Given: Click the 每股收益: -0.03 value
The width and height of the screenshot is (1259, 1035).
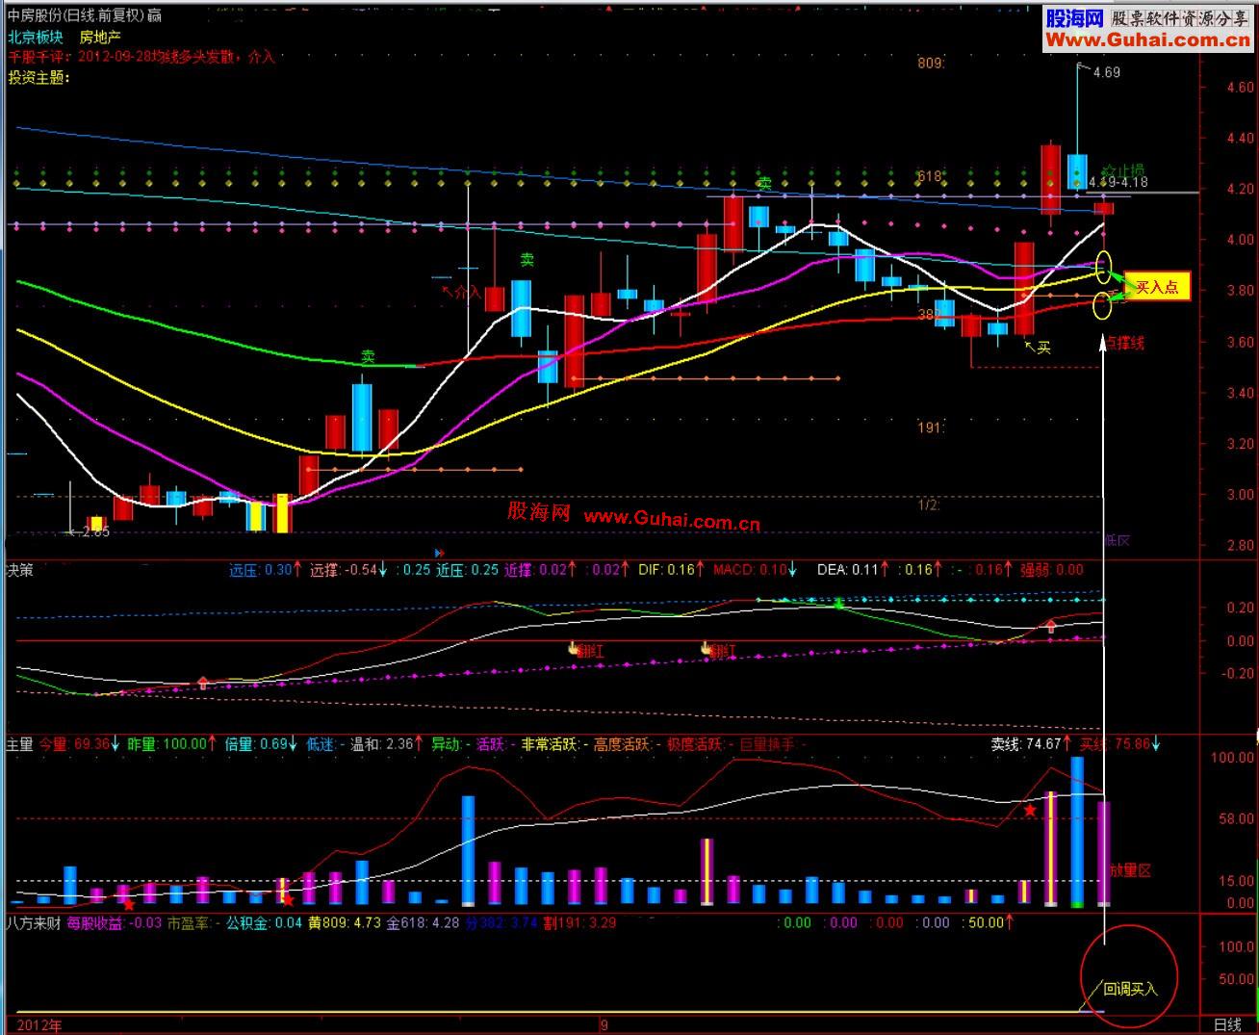Looking at the screenshot, I should [x=115, y=922].
